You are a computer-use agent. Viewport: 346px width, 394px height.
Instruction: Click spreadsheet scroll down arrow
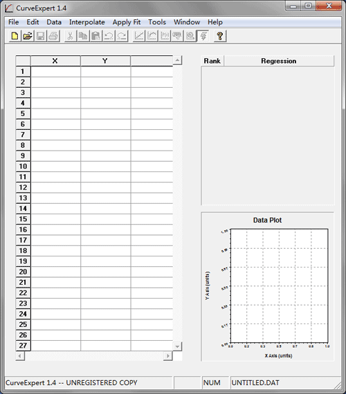[177, 346]
